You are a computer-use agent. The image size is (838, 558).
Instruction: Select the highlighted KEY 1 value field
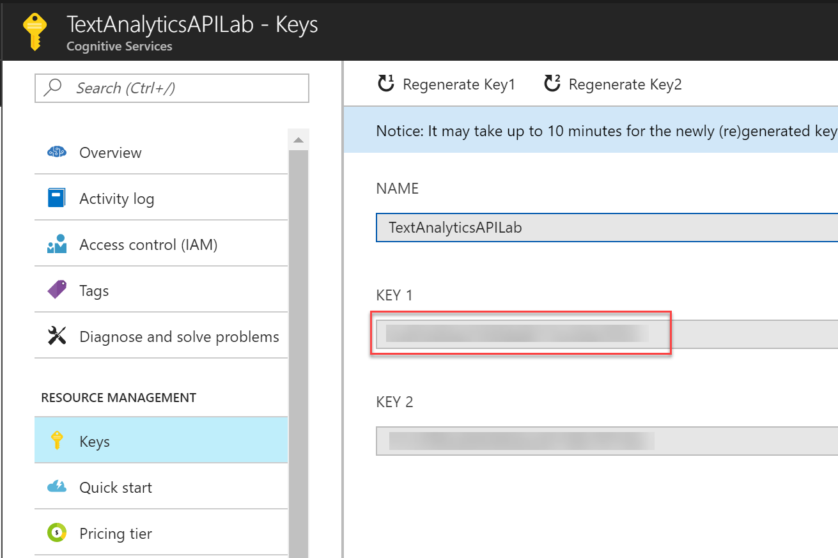tap(521, 334)
